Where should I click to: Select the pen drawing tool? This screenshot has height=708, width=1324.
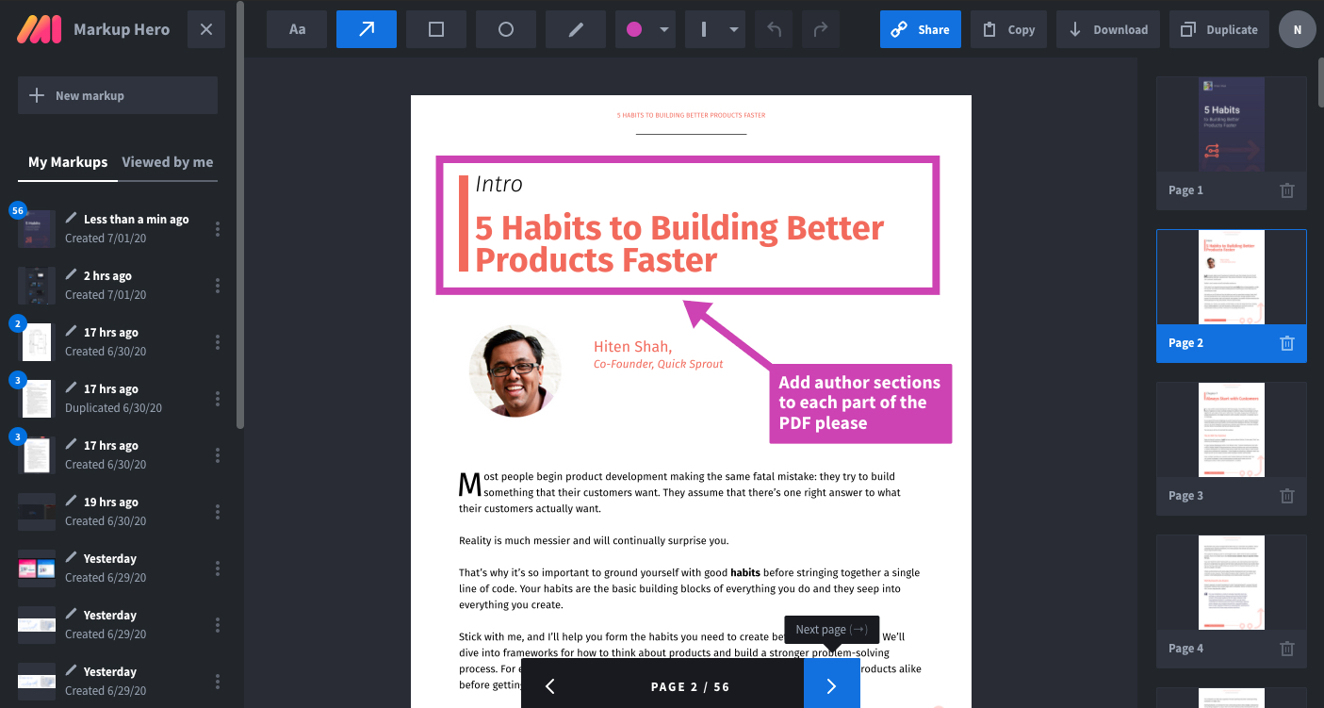pos(576,29)
